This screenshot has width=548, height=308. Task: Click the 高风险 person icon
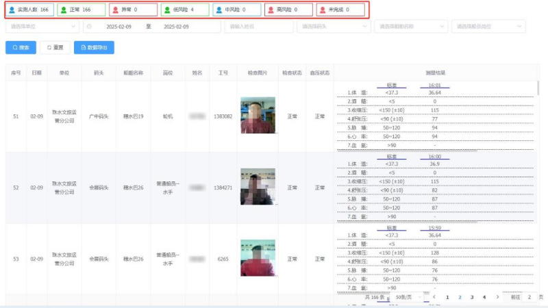click(271, 10)
